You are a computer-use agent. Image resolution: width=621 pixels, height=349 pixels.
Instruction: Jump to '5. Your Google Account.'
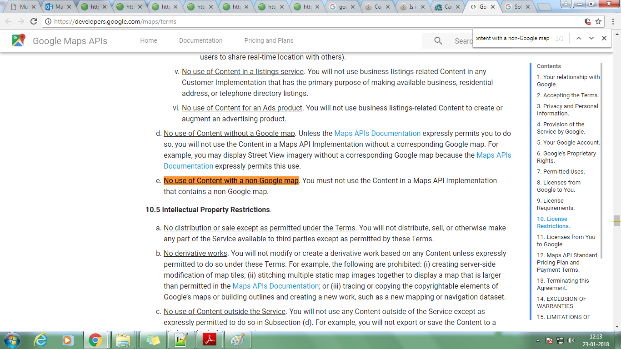[x=568, y=142]
